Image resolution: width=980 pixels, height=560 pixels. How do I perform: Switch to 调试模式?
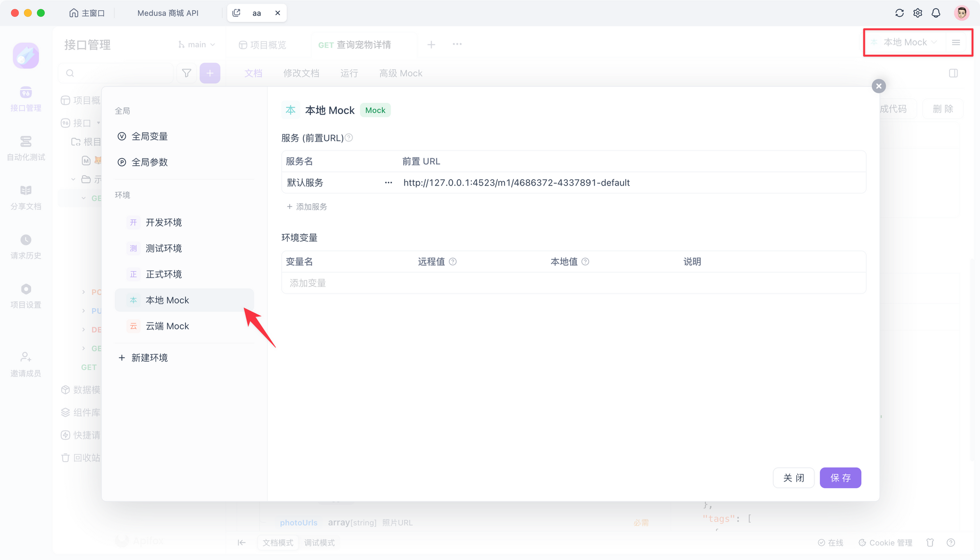tap(319, 543)
